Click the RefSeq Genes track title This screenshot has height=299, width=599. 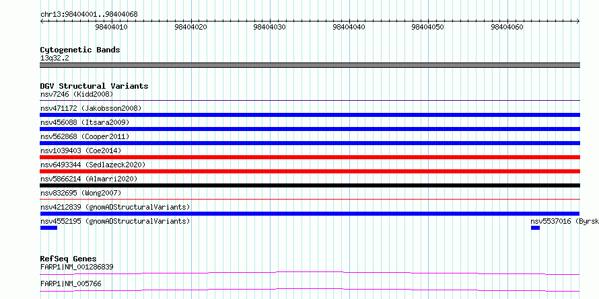point(69,259)
